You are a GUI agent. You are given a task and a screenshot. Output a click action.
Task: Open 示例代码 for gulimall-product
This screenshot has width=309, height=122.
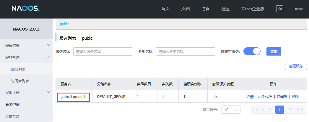pos(265,96)
